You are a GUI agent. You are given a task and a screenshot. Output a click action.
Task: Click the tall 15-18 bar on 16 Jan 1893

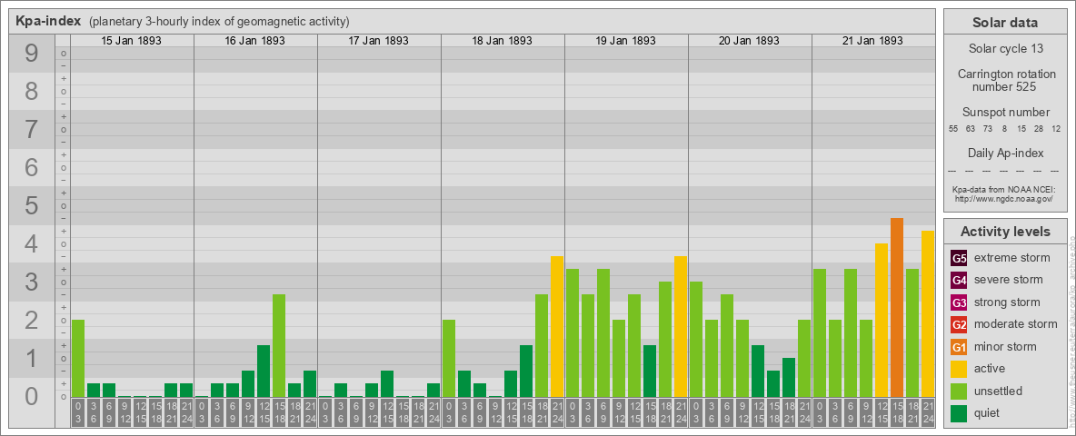coord(279,345)
